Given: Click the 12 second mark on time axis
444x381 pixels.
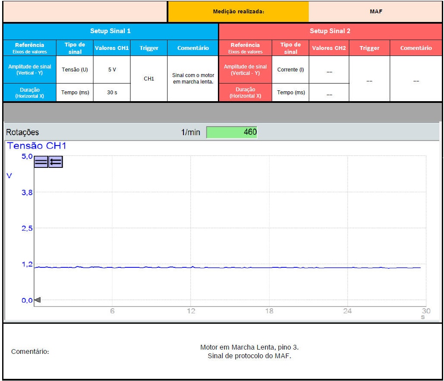Looking at the screenshot, I should tap(191, 311).
